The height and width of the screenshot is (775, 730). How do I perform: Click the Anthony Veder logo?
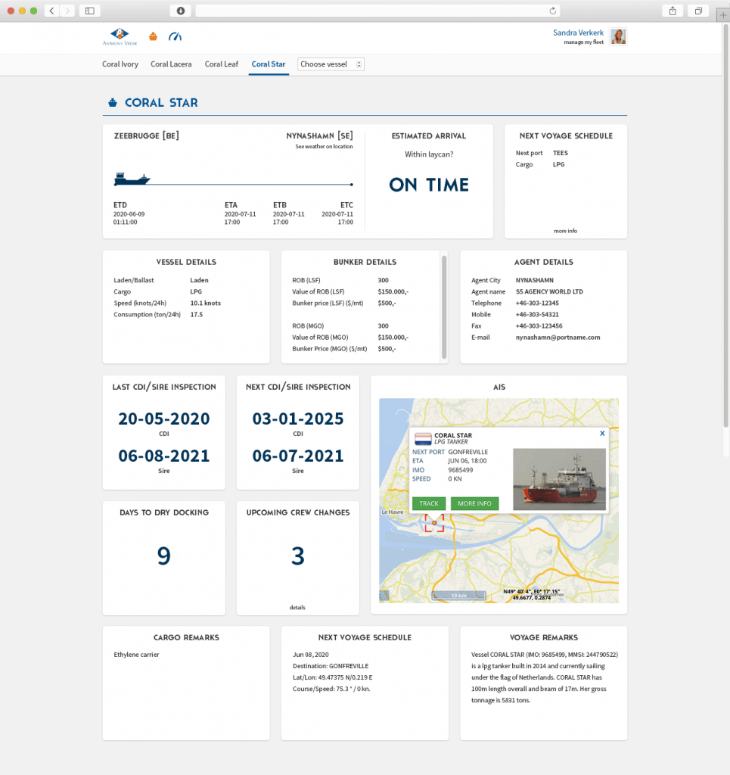[x=120, y=36]
